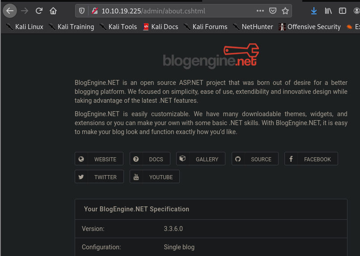Show insecure connection lock info
The image size is (360, 256).
(95, 11)
